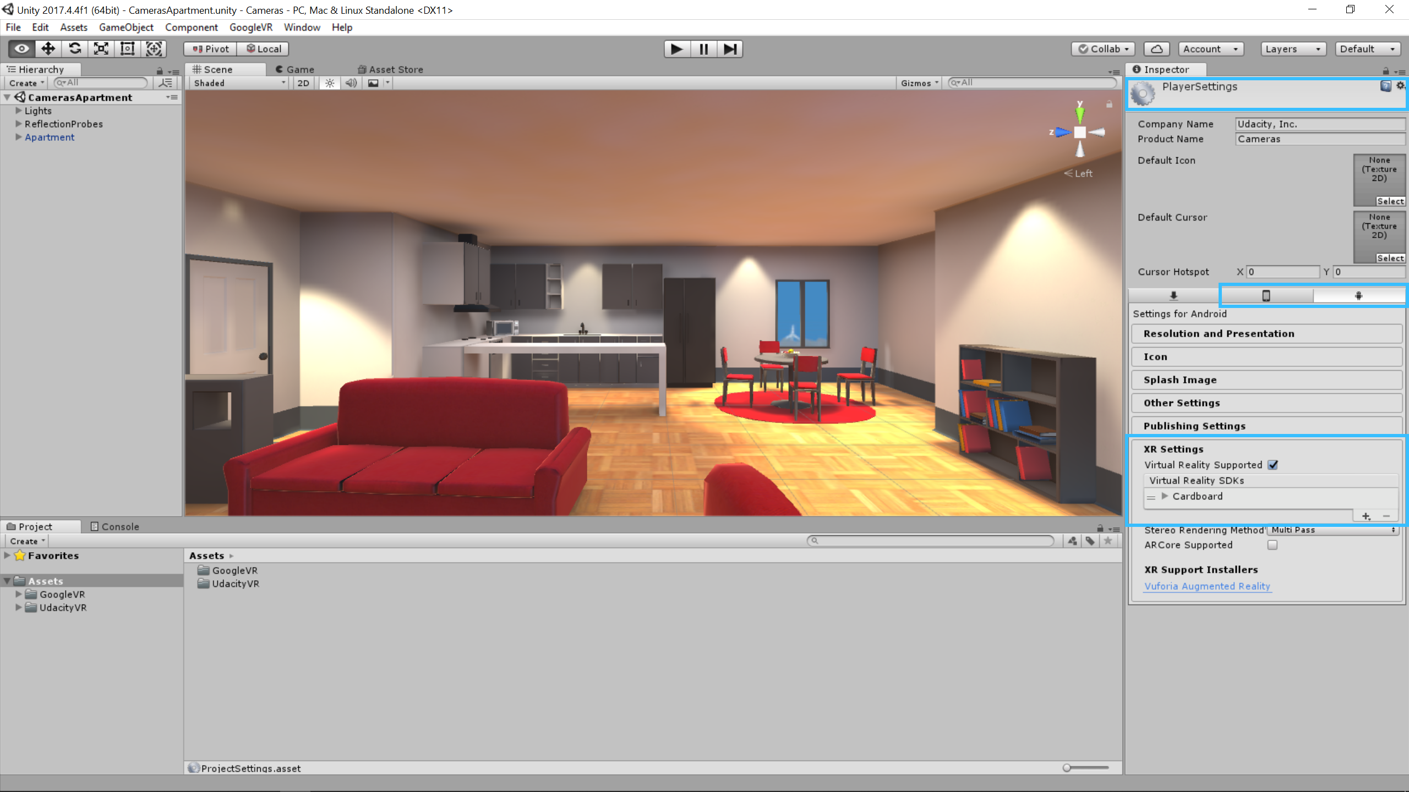
Task: Uncheck Virtual Reality Supported checkbox
Action: point(1273,465)
